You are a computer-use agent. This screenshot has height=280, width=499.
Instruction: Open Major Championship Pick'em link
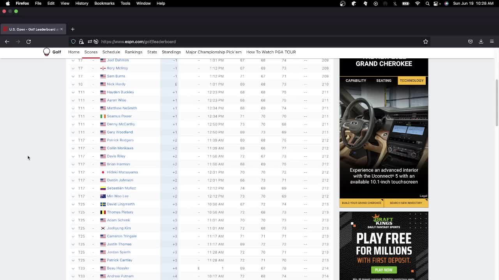[214, 52]
